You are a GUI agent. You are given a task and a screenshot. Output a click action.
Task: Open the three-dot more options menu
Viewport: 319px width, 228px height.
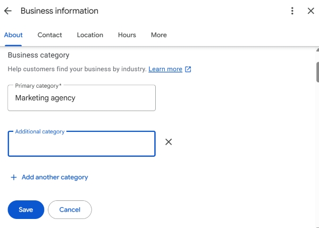pyautogui.click(x=292, y=11)
